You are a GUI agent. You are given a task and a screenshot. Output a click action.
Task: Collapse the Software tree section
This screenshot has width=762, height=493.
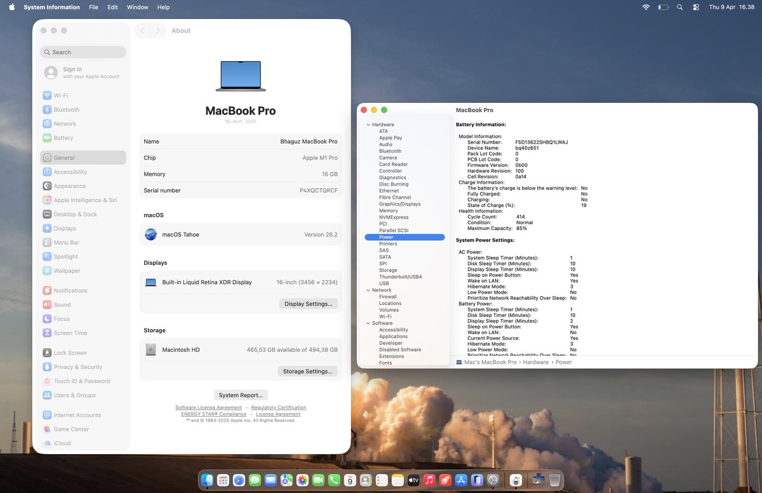[x=368, y=323]
